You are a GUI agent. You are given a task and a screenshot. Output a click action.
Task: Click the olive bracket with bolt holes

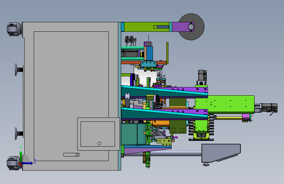[x=165, y=142]
